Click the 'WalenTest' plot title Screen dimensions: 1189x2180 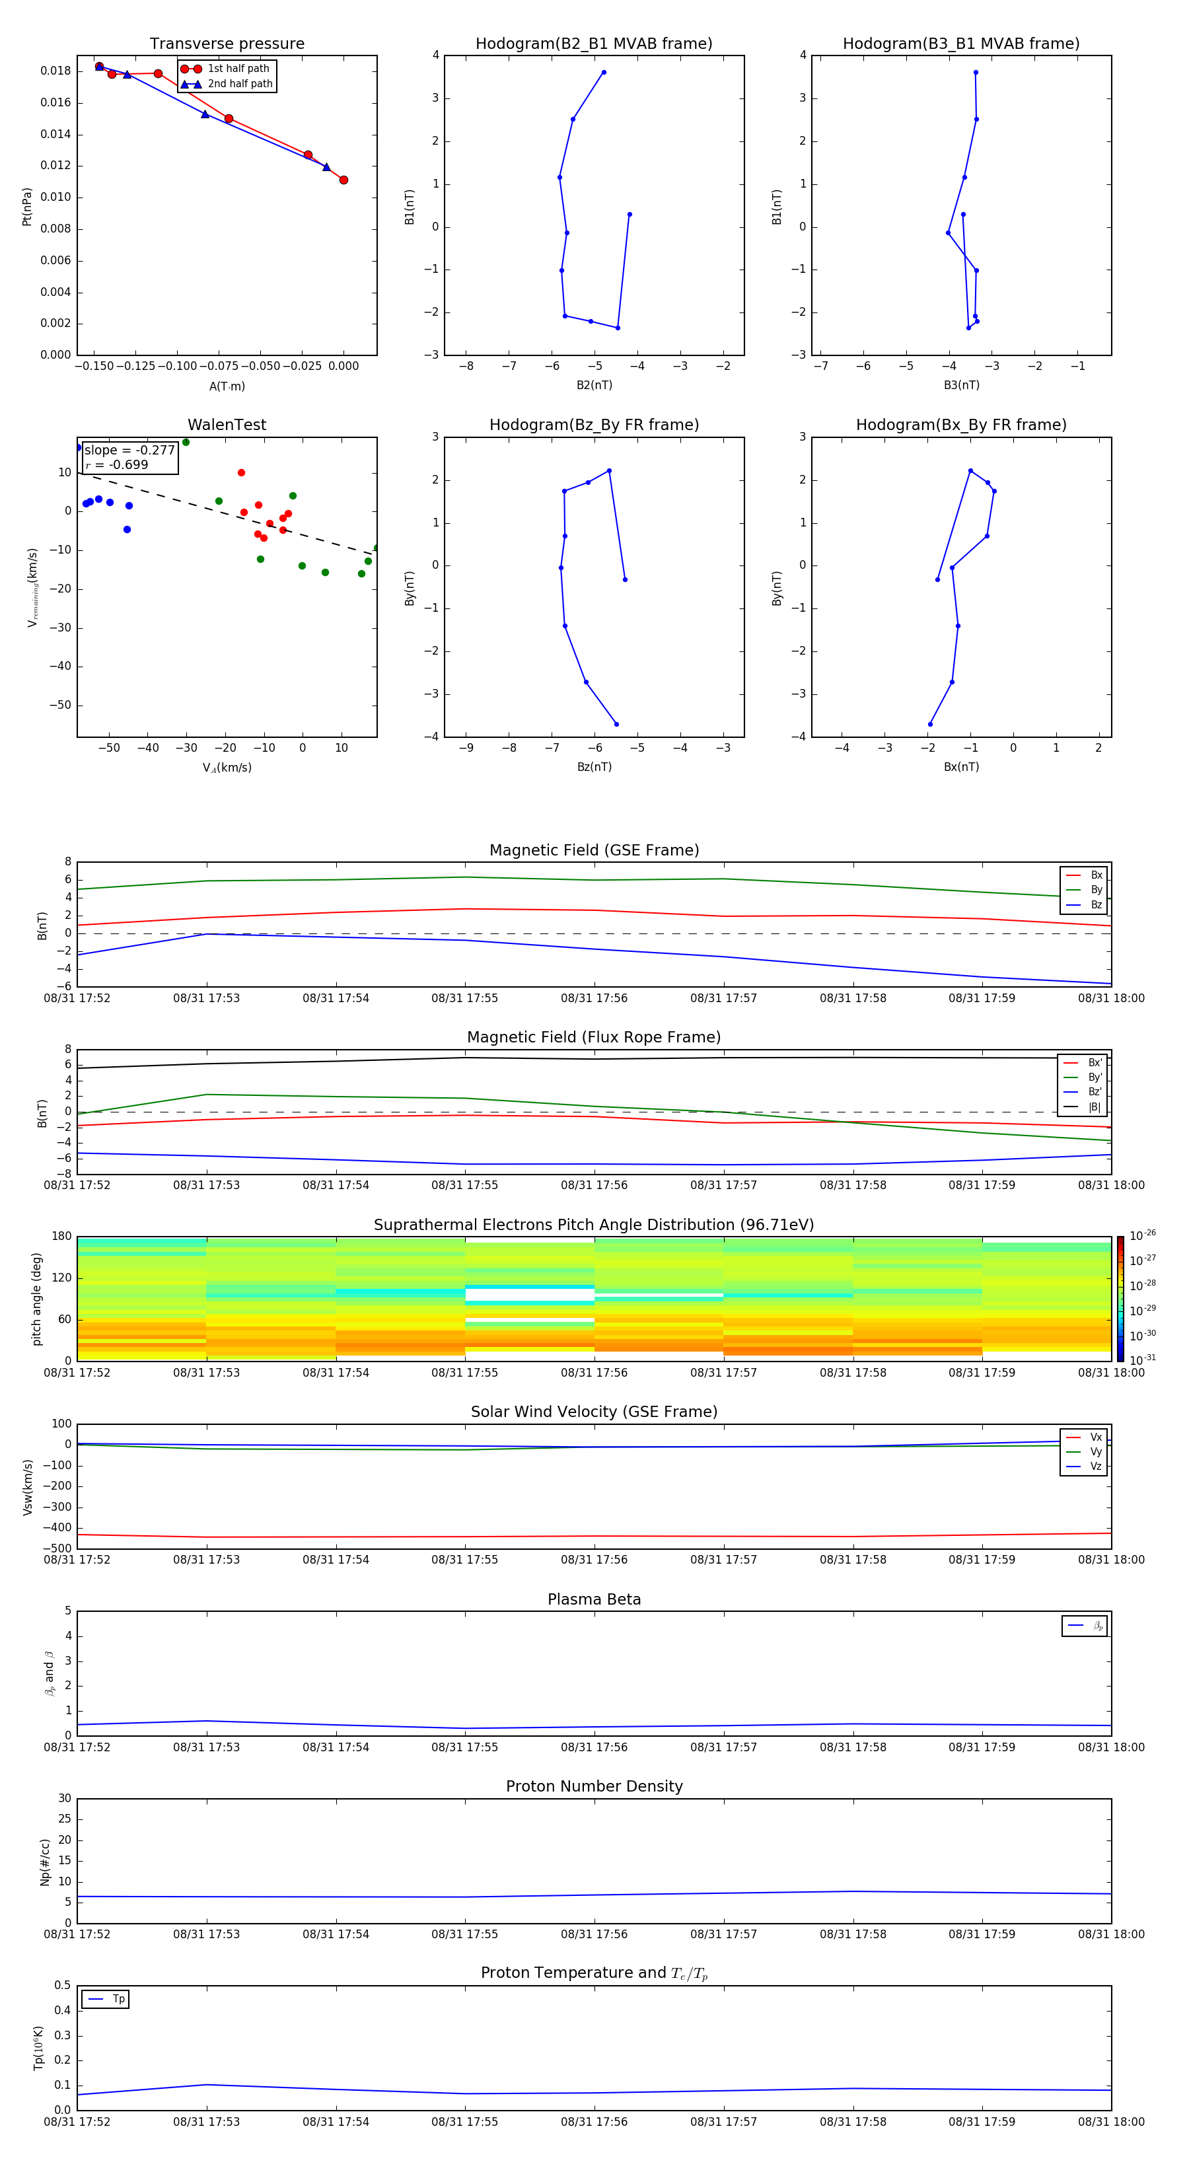[x=227, y=425]
